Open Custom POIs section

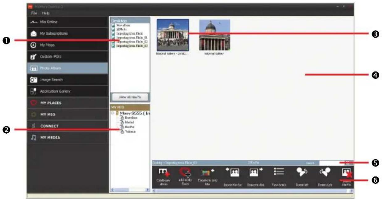click(68, 57)
